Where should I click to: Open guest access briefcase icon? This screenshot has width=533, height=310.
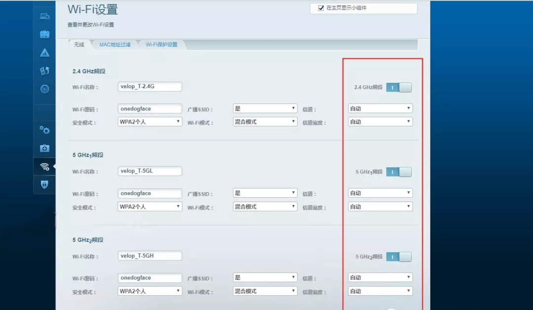point(45,34)
